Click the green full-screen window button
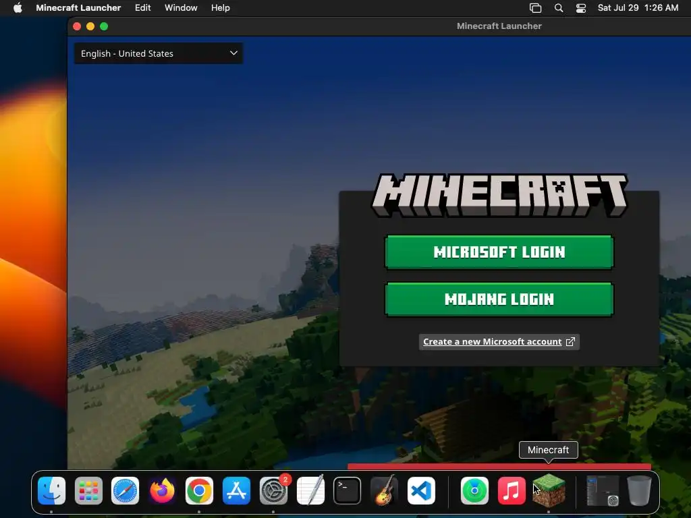Screen dimensions: 691x518 coord(104,26)
